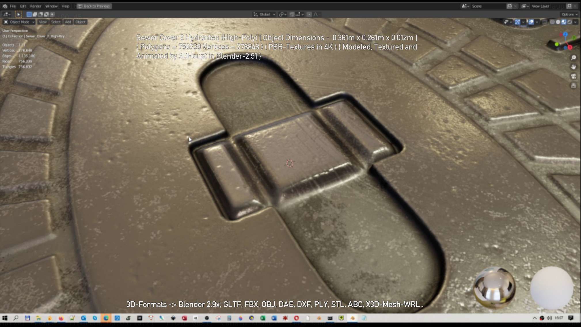The width and height of the screenshot is (581, 327).
Task: Open Firefox from the taskbar
Action: (61, 318)
